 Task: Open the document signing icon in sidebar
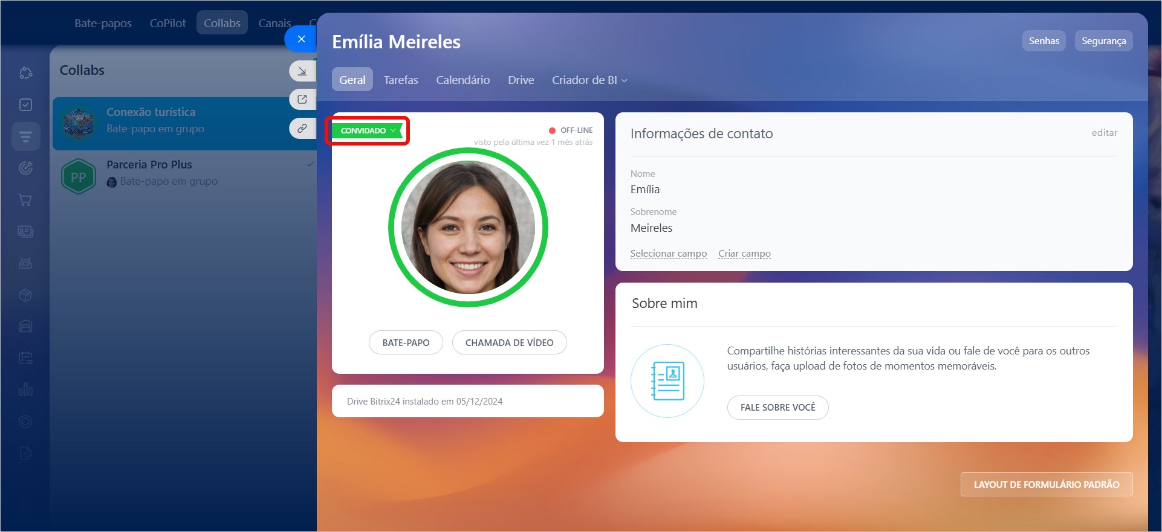[x=25, y=453]
